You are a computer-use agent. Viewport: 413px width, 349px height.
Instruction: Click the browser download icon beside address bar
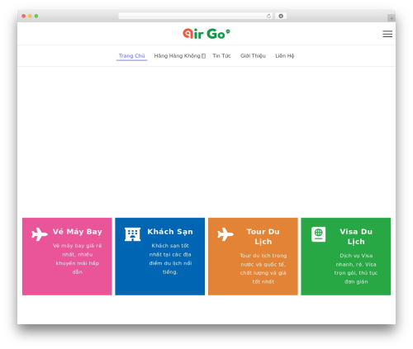click(x=281, y=16)
